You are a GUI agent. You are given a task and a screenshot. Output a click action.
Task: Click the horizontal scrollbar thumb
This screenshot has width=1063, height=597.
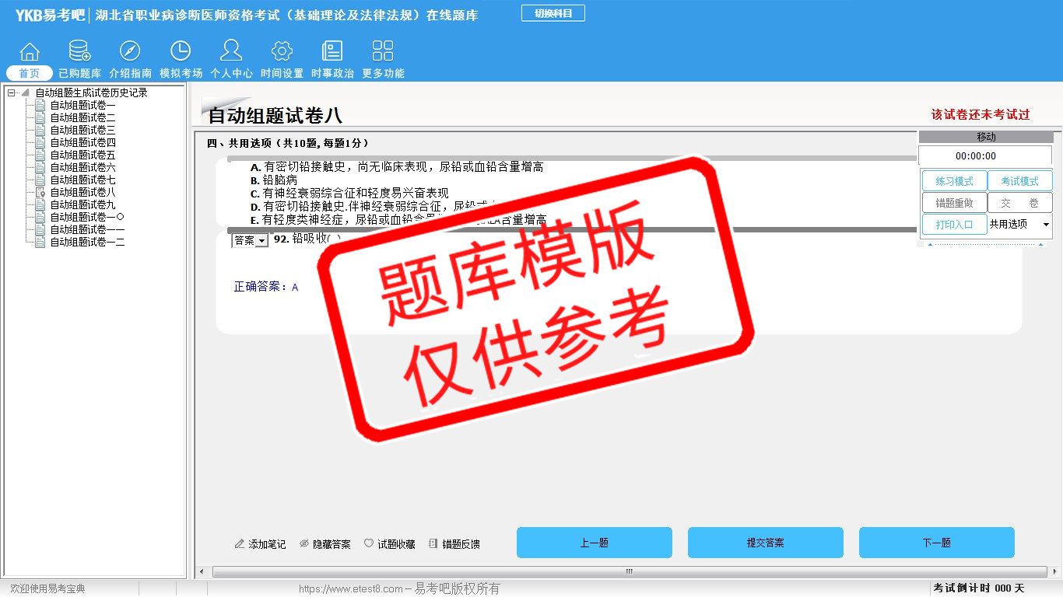point(630,572)
